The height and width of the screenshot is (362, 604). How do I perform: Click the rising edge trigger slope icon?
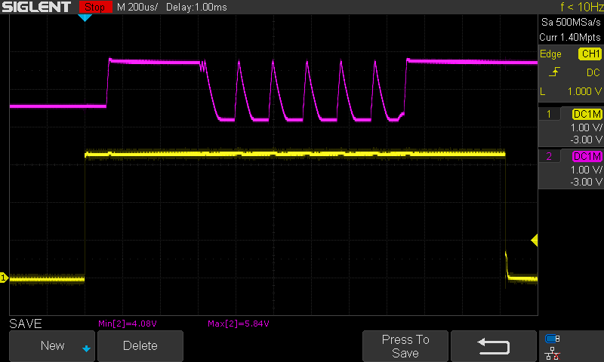554,72
